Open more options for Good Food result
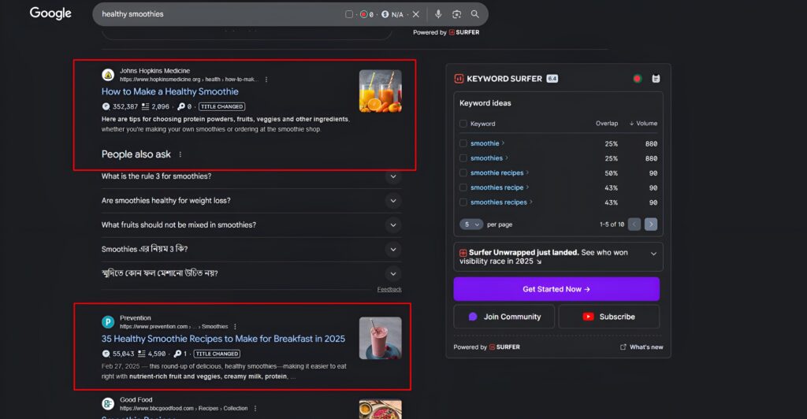Image resolution: width=807 pixels, height=419 pixels. click(x=255, y=409)
